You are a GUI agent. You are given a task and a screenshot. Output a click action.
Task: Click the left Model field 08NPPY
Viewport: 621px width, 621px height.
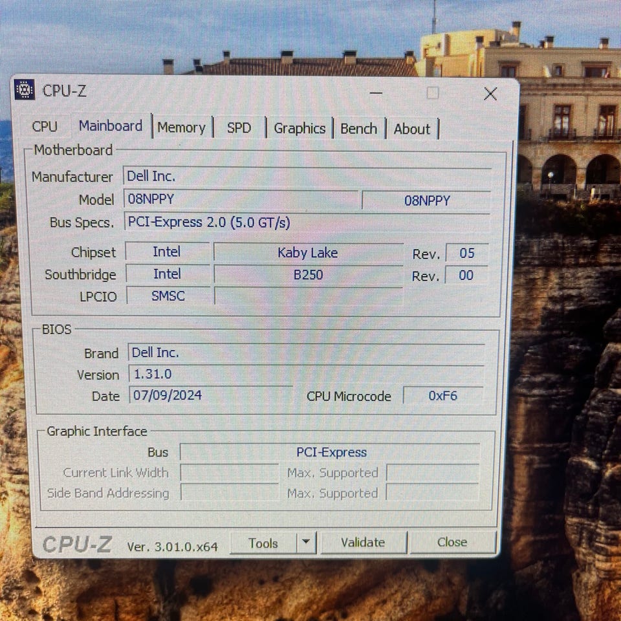point(241,199)
